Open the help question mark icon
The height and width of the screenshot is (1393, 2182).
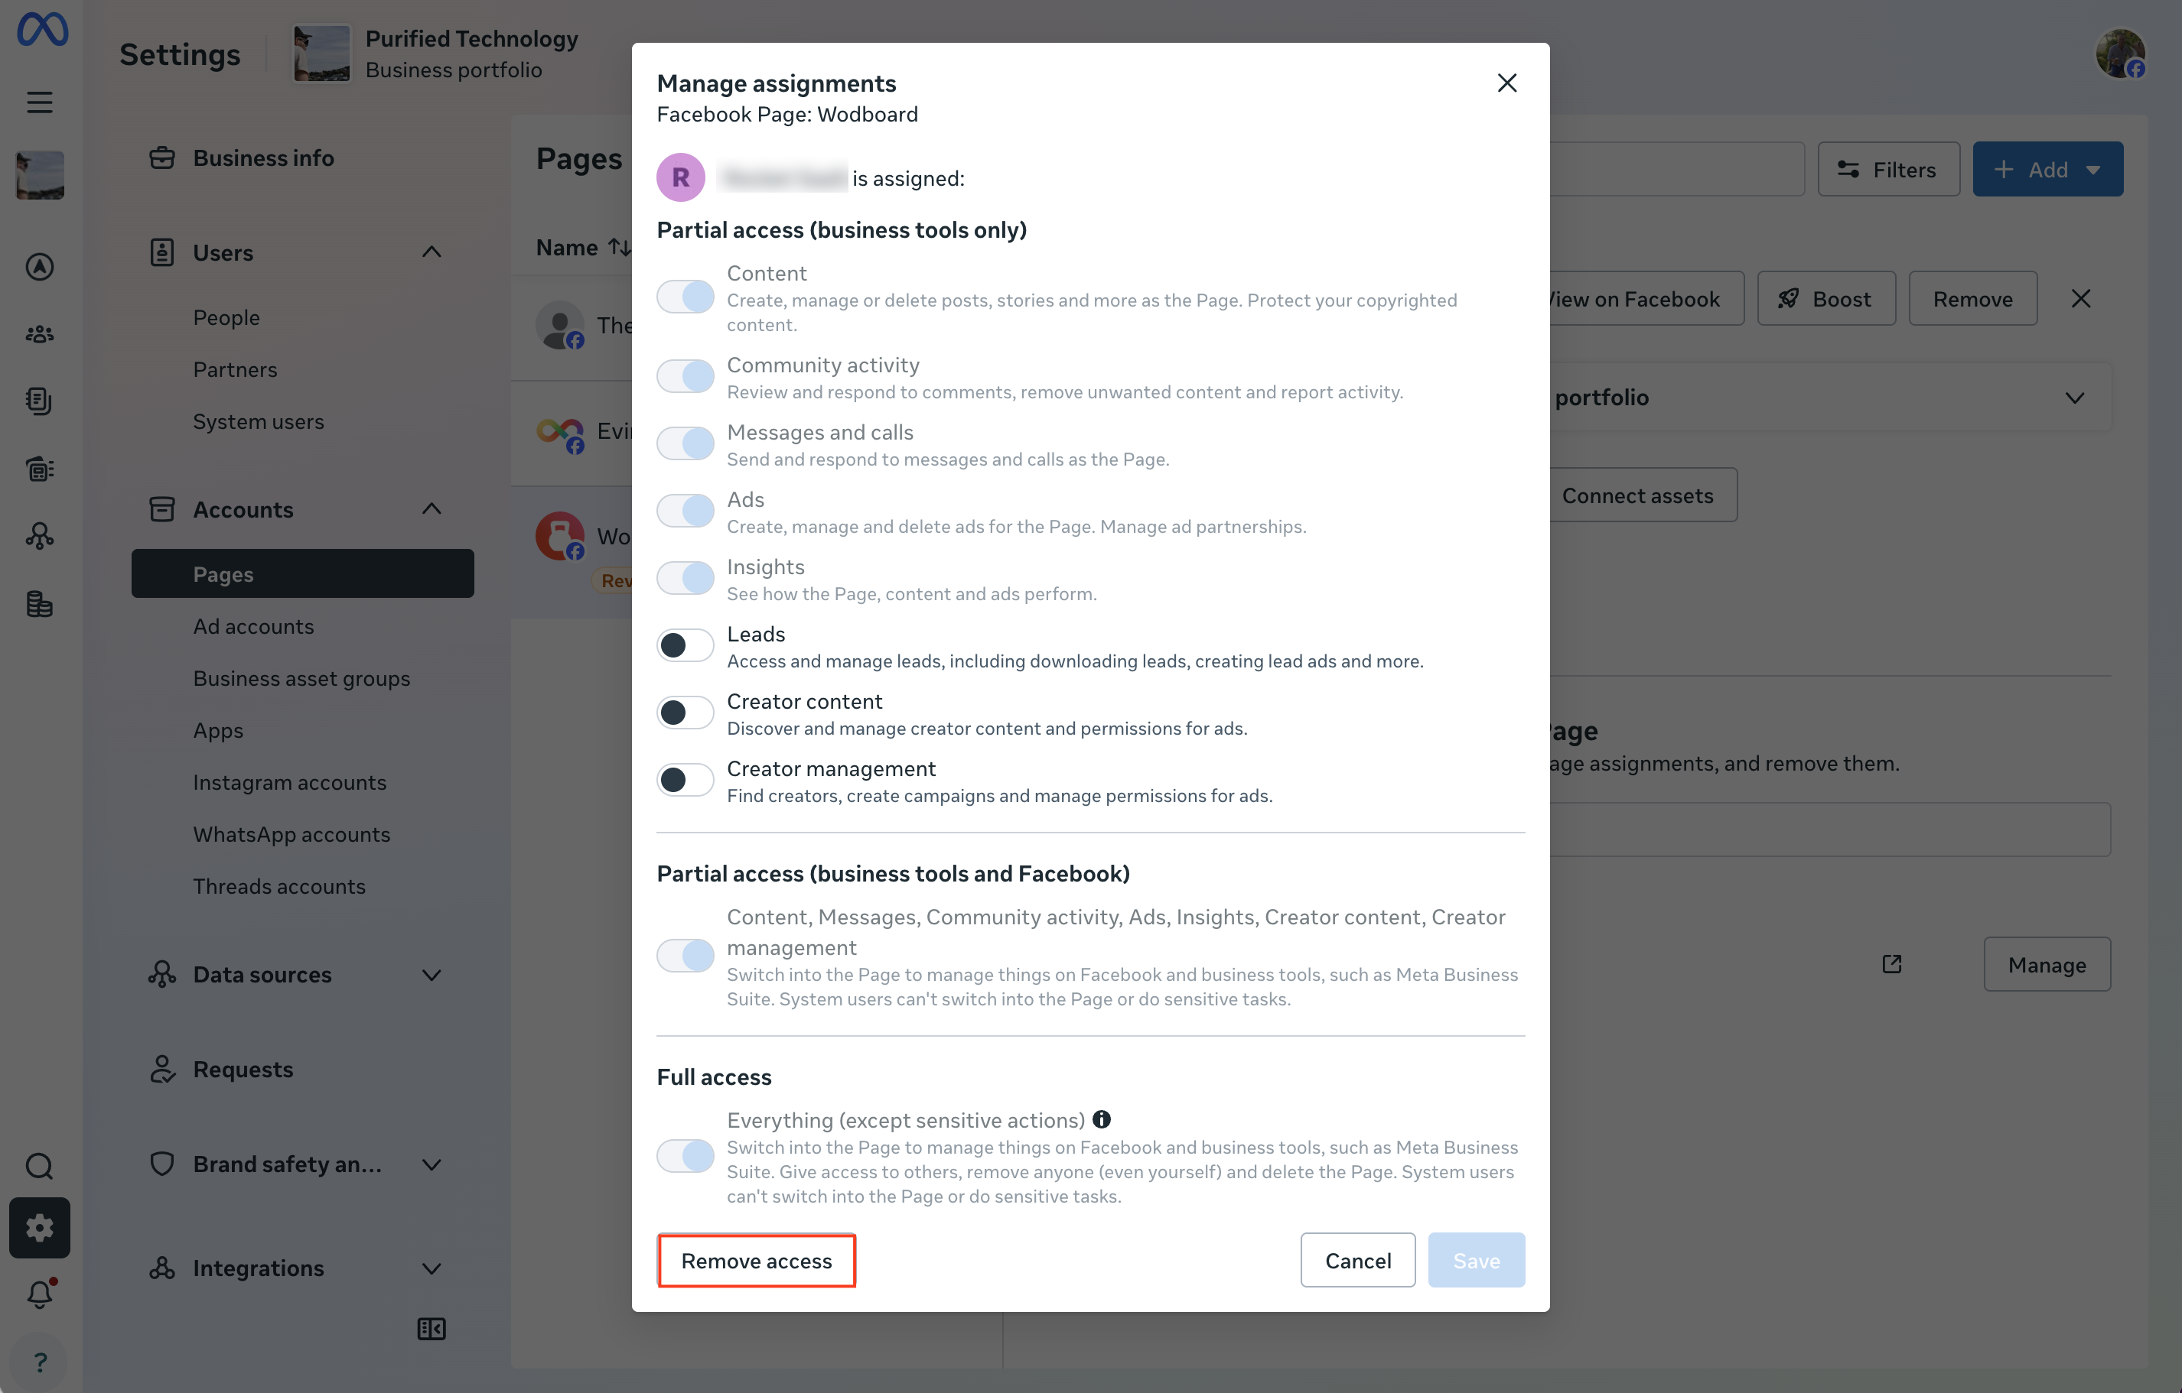[x=40, y=1362]
